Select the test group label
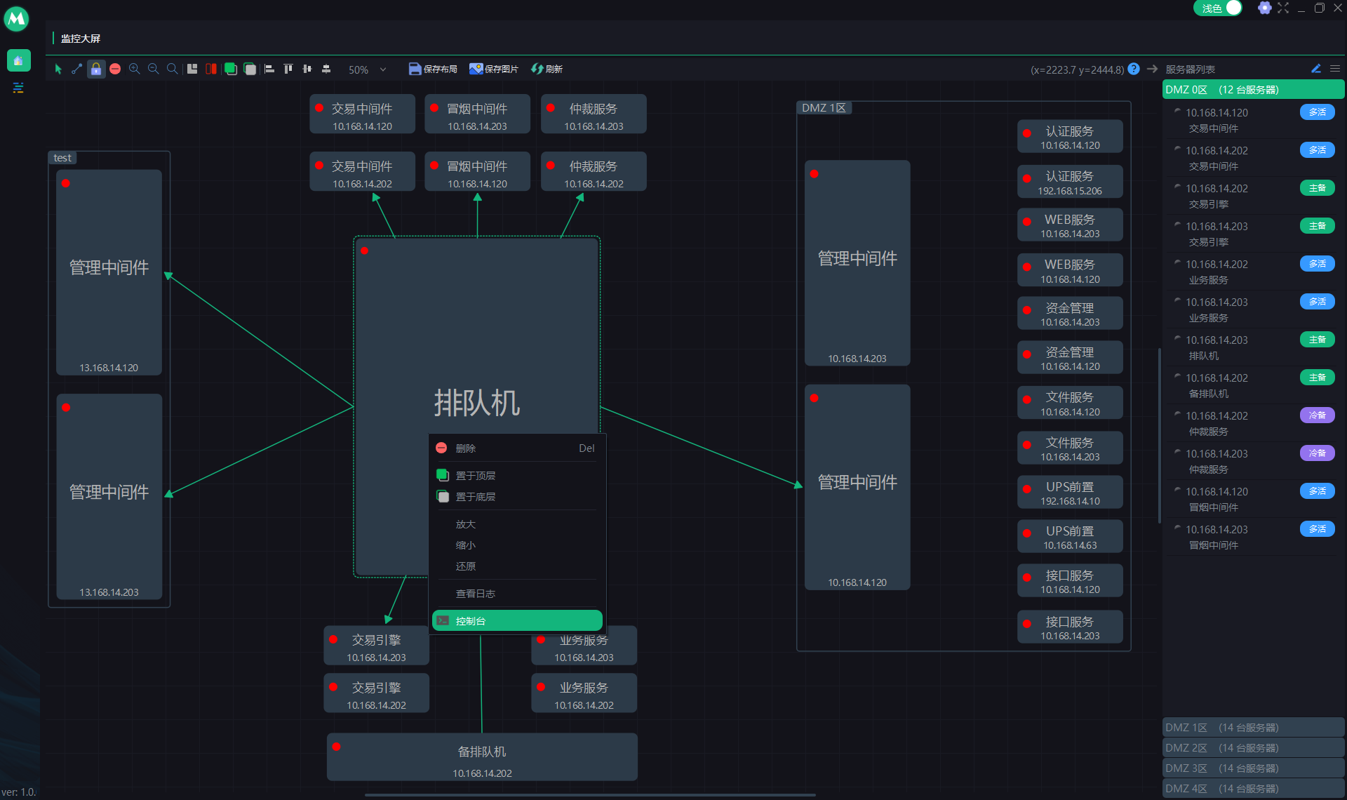The height and width of the screenshot is (800, 1347). pyautogui.click(x=62, y=158)
